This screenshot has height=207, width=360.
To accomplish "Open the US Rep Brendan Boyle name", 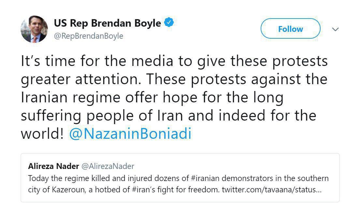I will (x=108, y=23).
